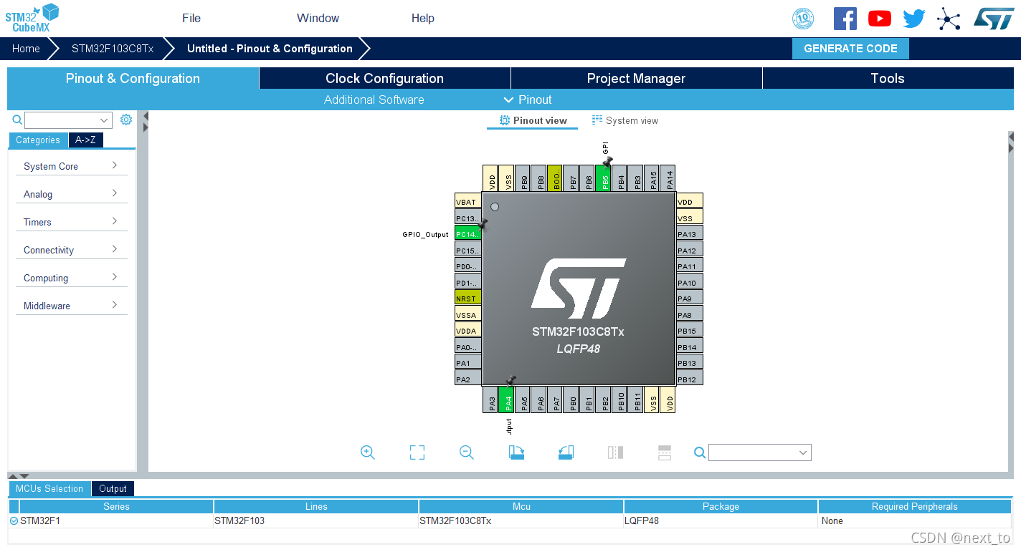Viewport: 1021px width, 552px height.
Task: Expand the Timers category
Action: (72, 222)
